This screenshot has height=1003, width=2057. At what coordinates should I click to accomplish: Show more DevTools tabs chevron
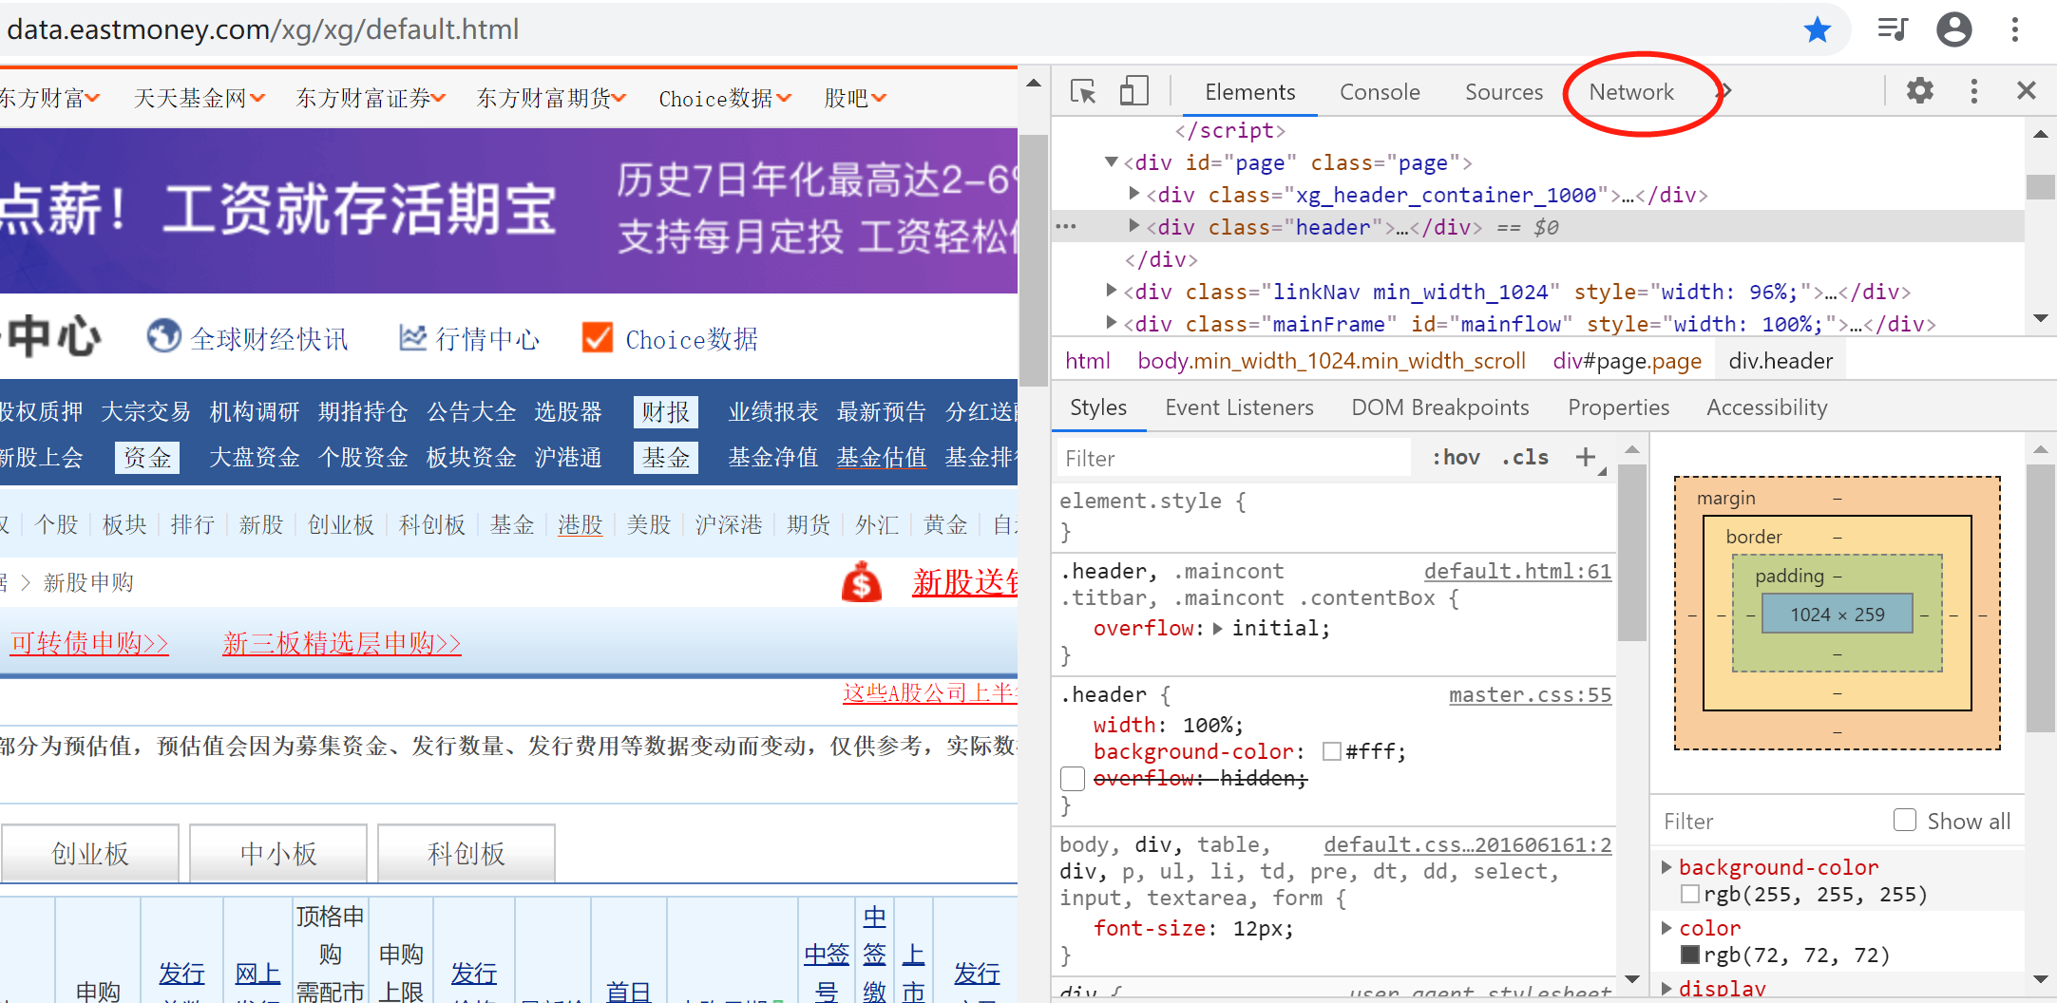click(1726, 91)
